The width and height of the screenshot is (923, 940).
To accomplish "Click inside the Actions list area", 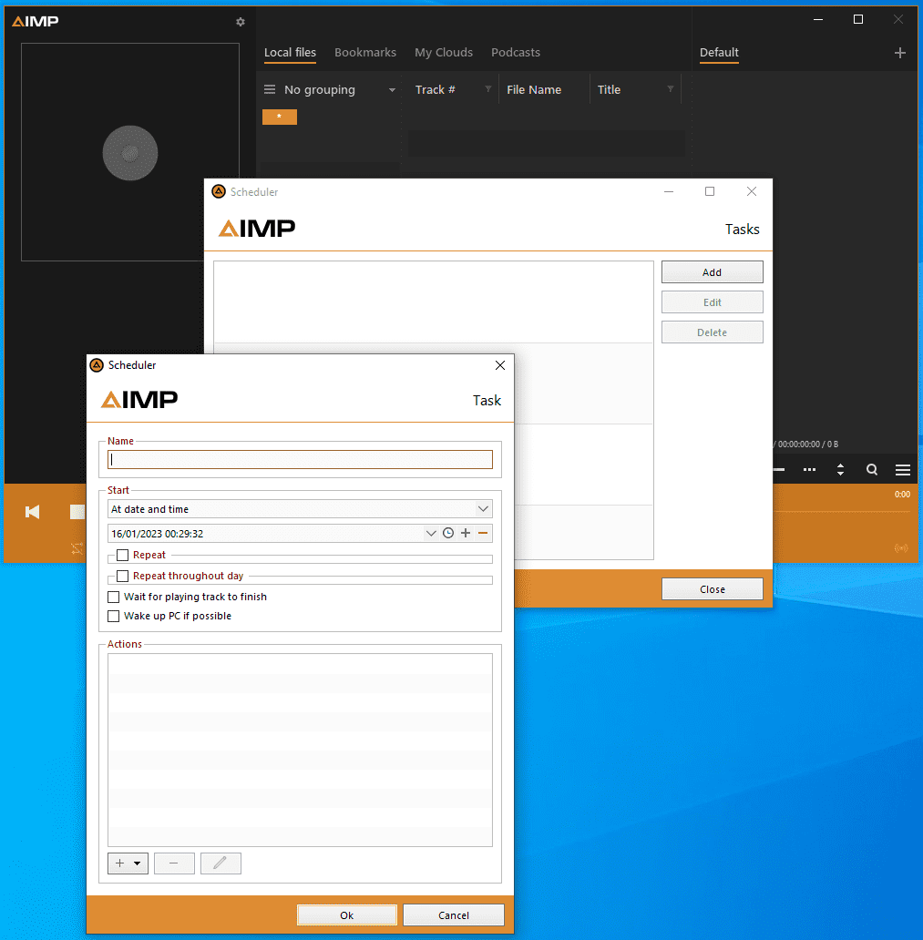I will click(x=300, y=750).
